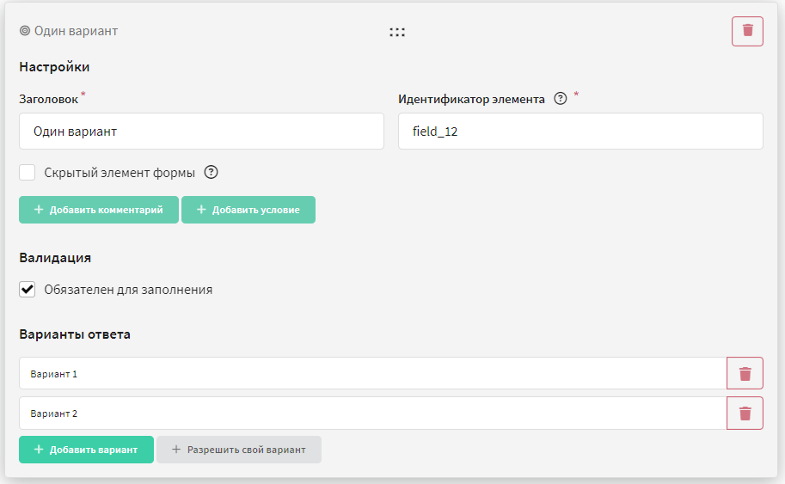Click the radio icon beside Один вариант title
785x484 pixels.
[25, 31]
